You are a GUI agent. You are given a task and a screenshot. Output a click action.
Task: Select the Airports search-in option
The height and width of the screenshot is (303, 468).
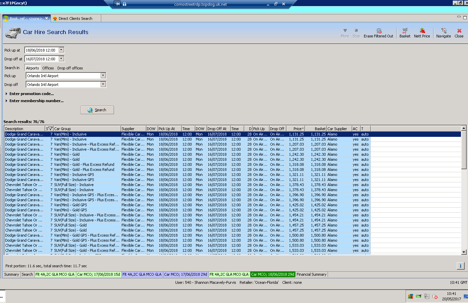tap(33, 68)
